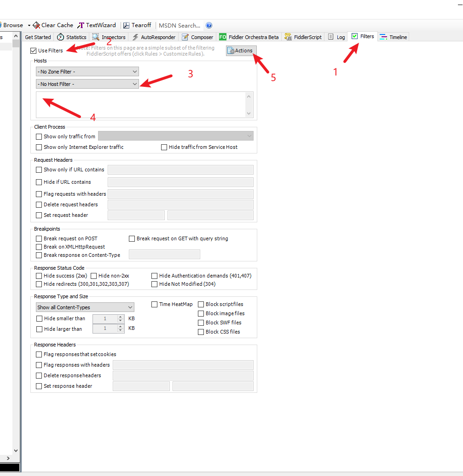
Task: Click the Break response on Content-Type field
Action: pyautogui.click(x=164, y=255)
